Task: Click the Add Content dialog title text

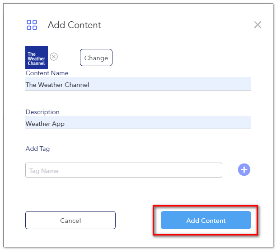Action: pyautogui.click(x=74, y=25)
